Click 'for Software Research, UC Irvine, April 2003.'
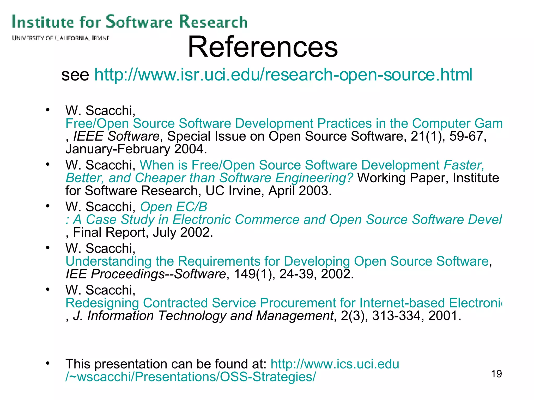Viewport: 534px width, 400px height. (x=198, y=191)
